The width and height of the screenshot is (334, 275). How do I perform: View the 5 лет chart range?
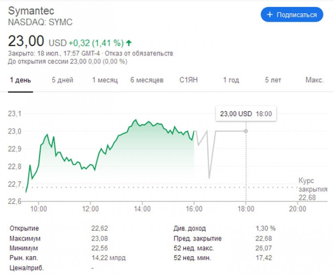[273, 80]
